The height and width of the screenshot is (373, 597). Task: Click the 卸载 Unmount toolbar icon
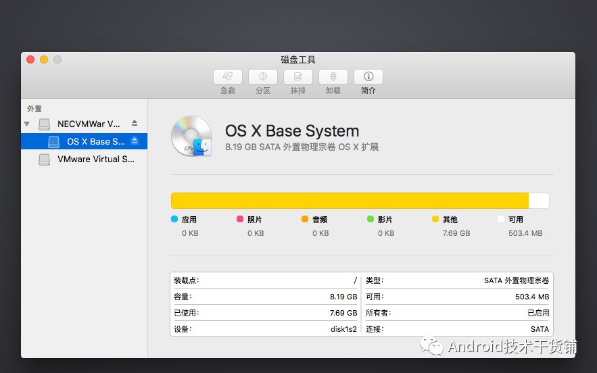pyautogui.click(x=333, y=77)
